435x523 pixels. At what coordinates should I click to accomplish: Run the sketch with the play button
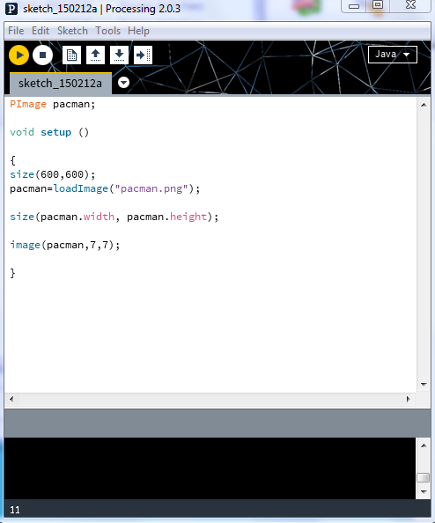pos(19,55)
